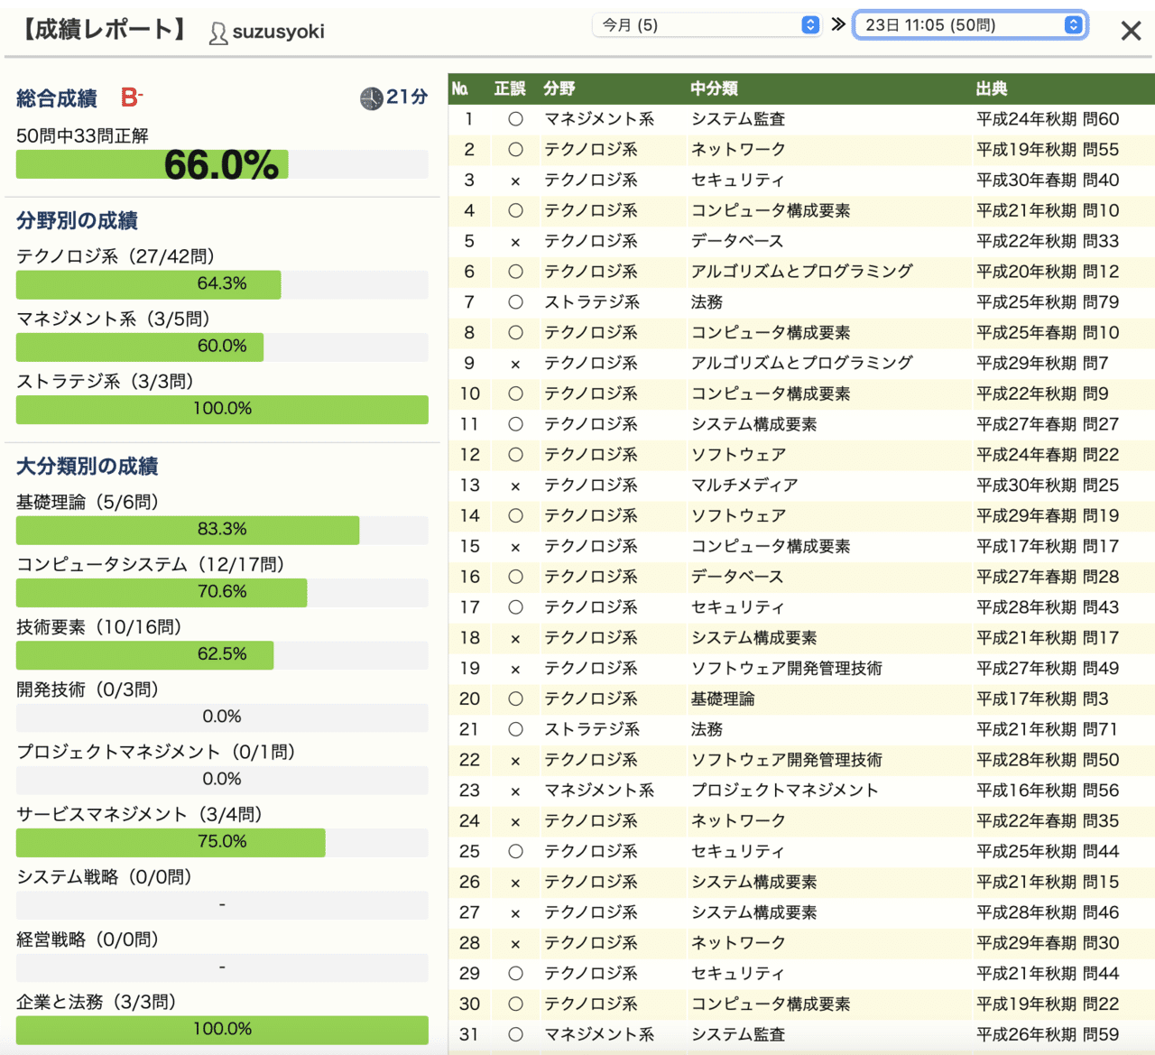Click the × mark for question 3
The image size is (1155, 1055).
coord(514,180)
